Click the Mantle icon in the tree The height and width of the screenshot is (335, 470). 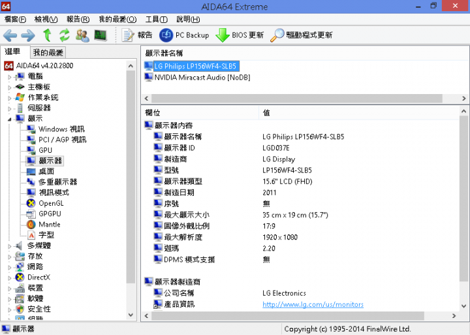[x=31, y=225]
